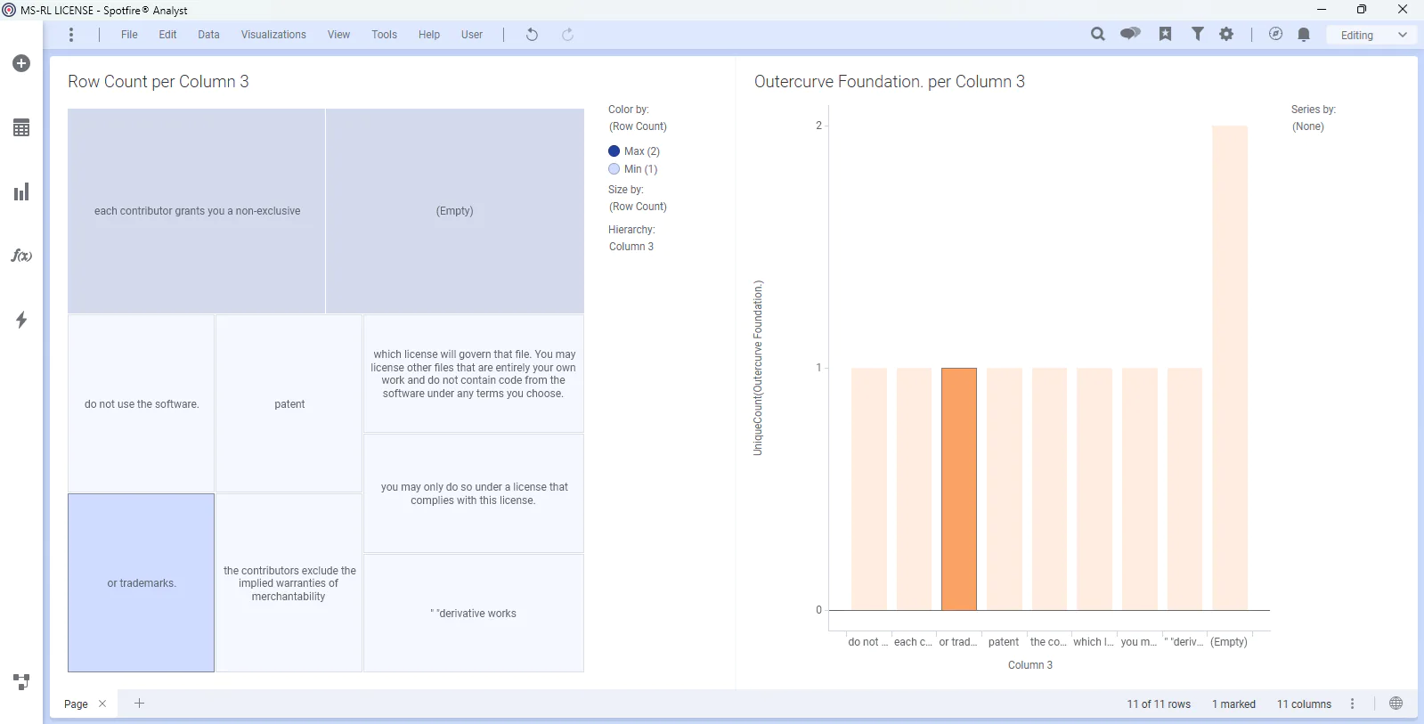Screen dimensions: 1424x724
Task: Select the 'each contributor grants' treemap tile
Action: (197, 211)
